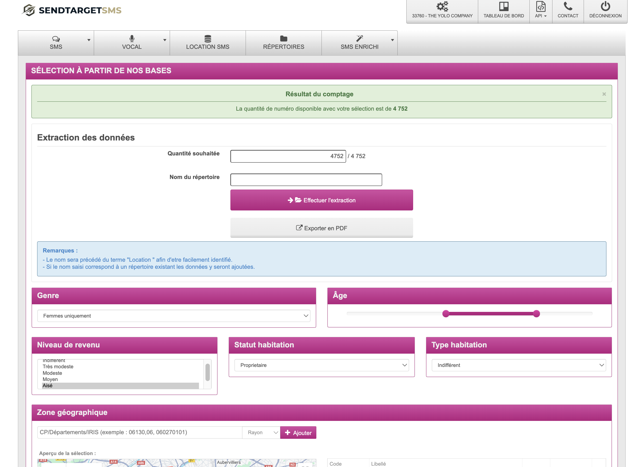Open the SMS menu tab
The height and width of the screenshot is (467, 643).
[56, 43]
